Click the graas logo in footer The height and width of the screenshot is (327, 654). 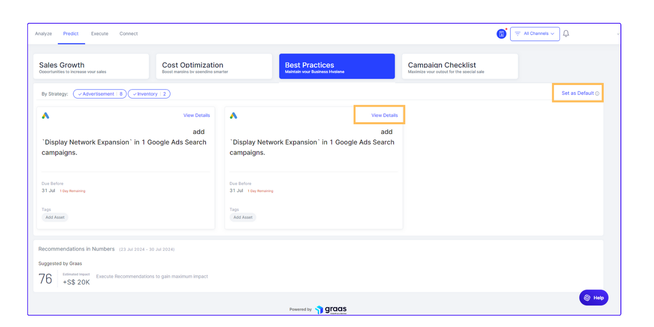point(331,309)
